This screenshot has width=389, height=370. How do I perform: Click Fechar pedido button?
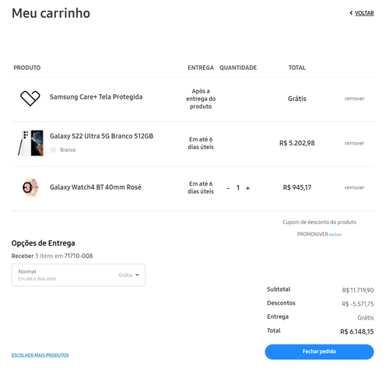click(x=319, y=351)
